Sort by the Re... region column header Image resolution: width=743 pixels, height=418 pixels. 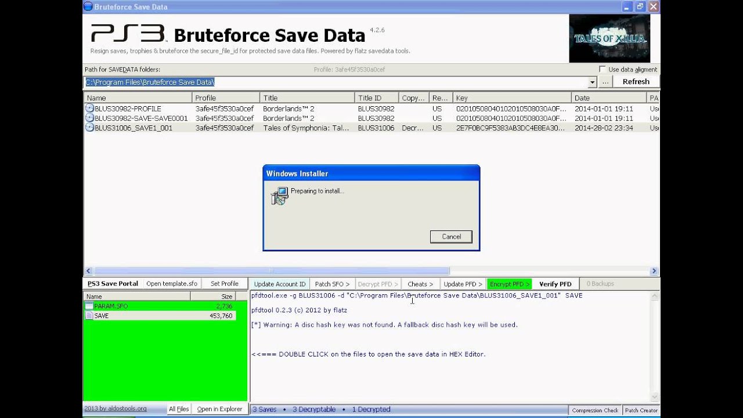tap(441, 98)
